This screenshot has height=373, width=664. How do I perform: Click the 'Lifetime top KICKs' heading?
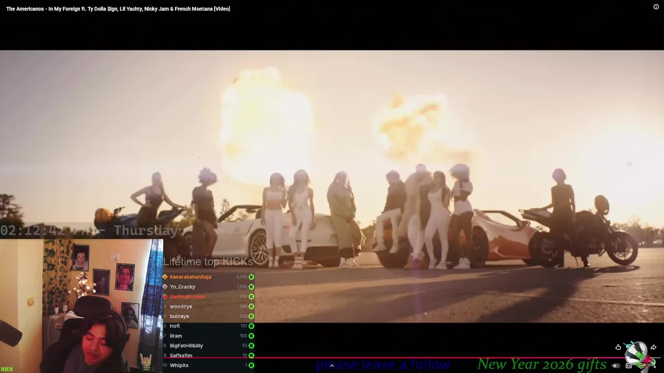point(208,262)
